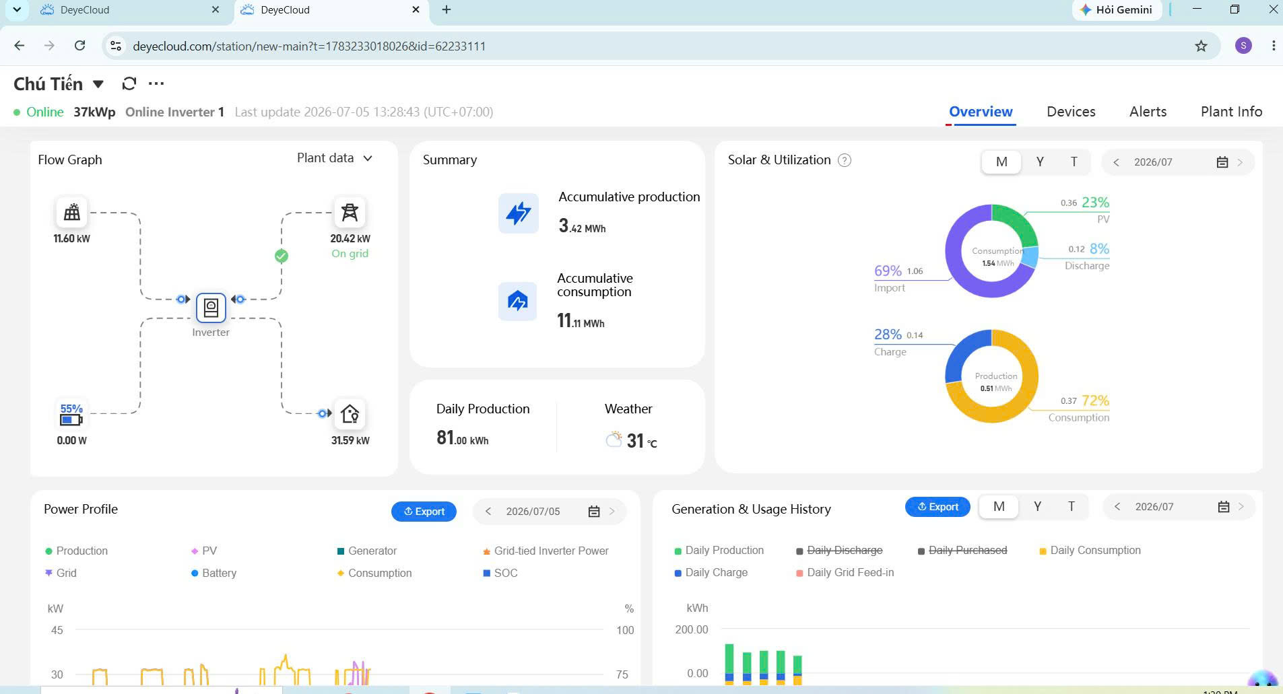
Task: Export the Power Profile data
Action: point(424,512)
